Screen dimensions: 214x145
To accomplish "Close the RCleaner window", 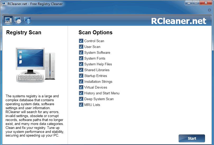I will [206, 3].
